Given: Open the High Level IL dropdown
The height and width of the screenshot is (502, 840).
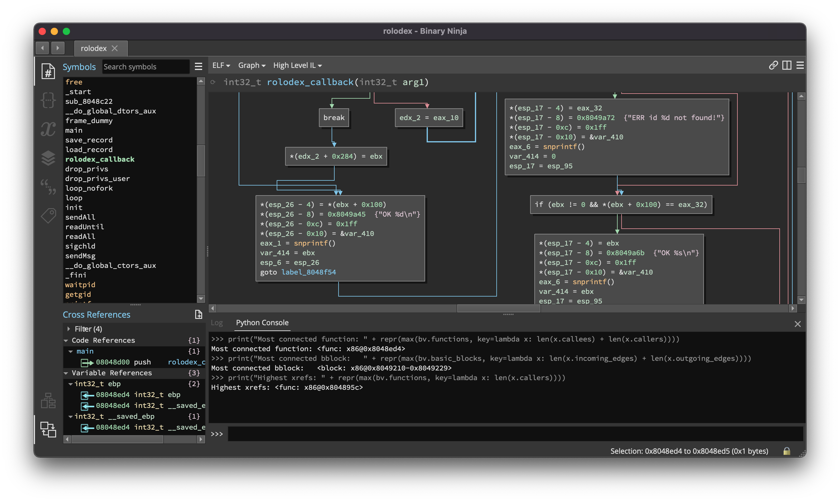Looking at the screenshot, I should click(x=297, y=65).
